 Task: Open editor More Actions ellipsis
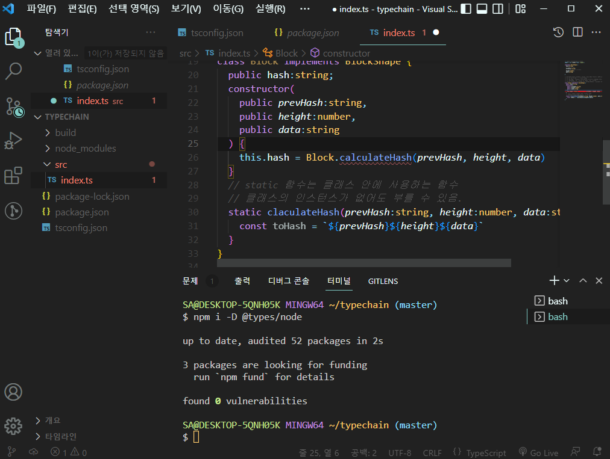click(x=596, y=32)
